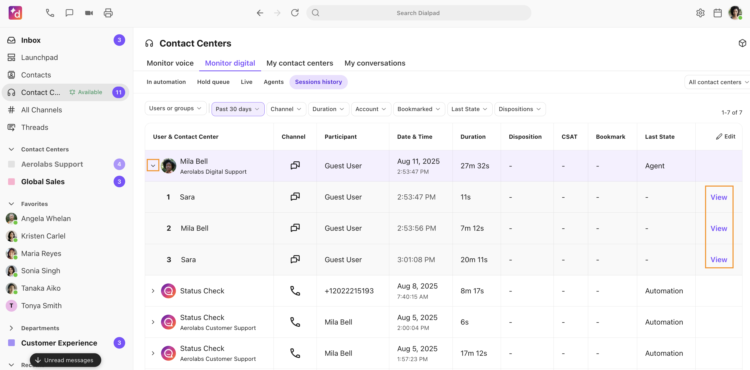The image size is (750, 370).
Task: Open Launchpad in the sidebar
Action: pos(65,58)
